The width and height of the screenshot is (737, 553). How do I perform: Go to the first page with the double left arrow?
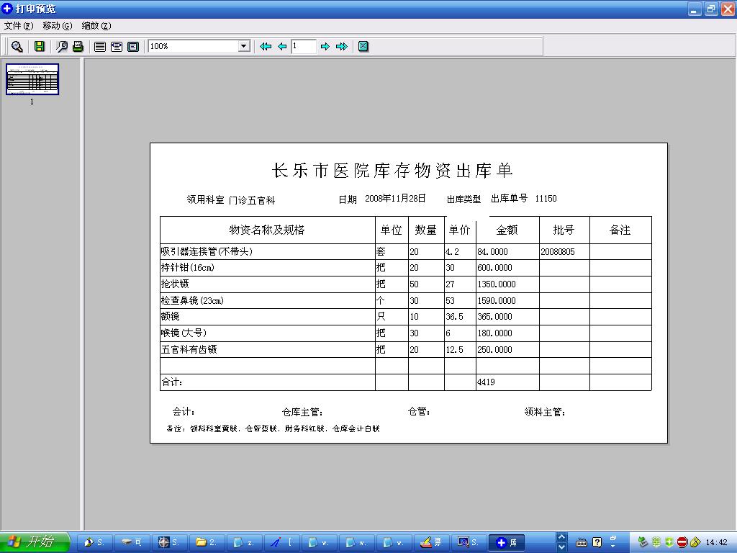coord(266,47)
